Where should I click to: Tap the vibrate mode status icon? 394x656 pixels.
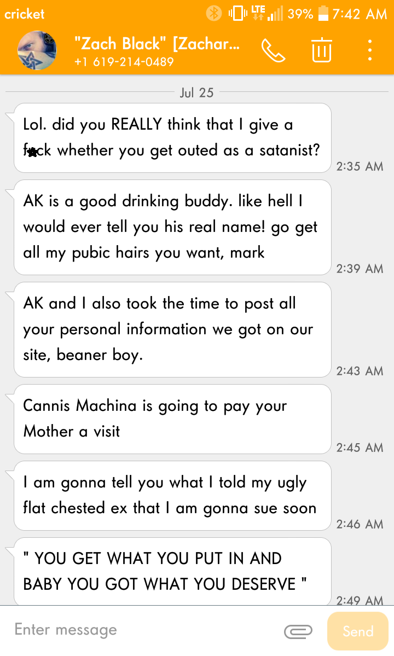pos(238,14)
